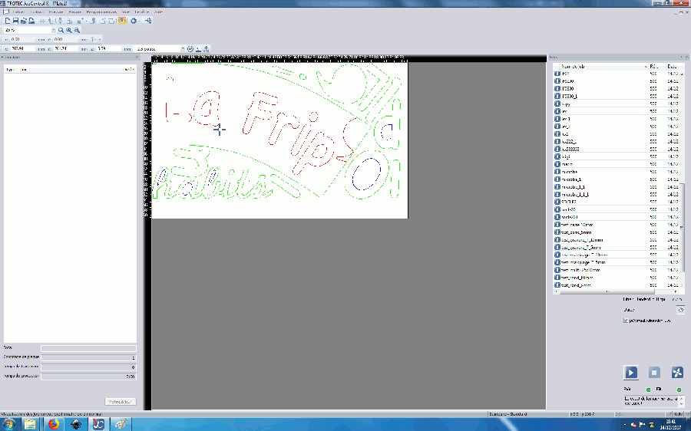The image size is (691, 431).
Task: Toggle the highlighted eye preview icon
Action: (122, 21)
